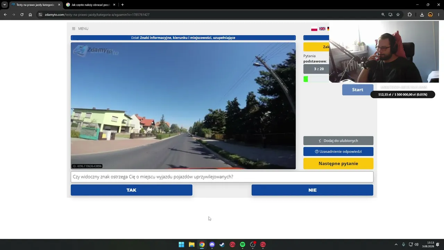This screenshot has height=250, width=444.
Task: Reload the current page
Action: tap(22, 15)
